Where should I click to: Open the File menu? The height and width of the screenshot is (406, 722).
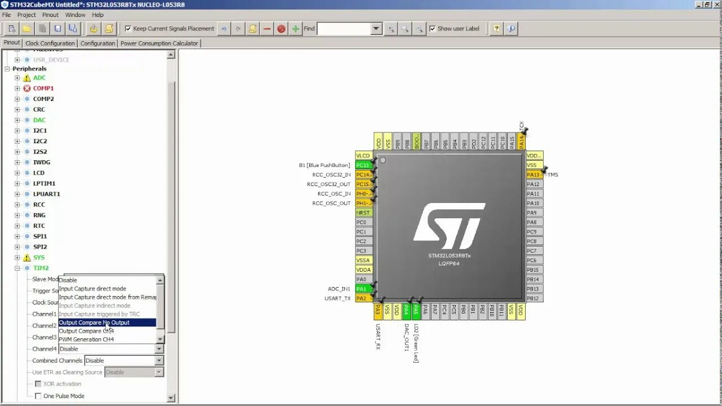point(7,15)
